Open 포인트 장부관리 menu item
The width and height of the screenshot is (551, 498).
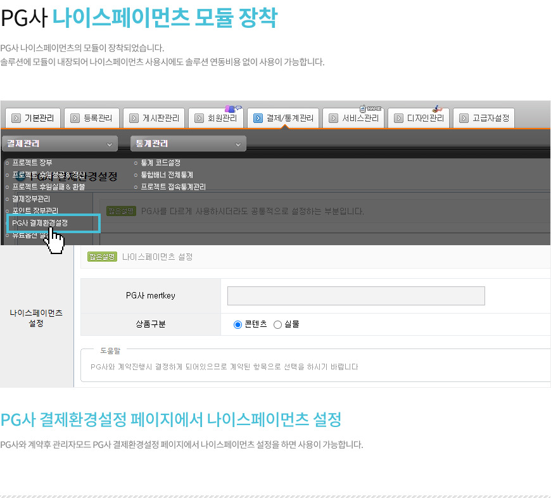click(x=35, y=211)
